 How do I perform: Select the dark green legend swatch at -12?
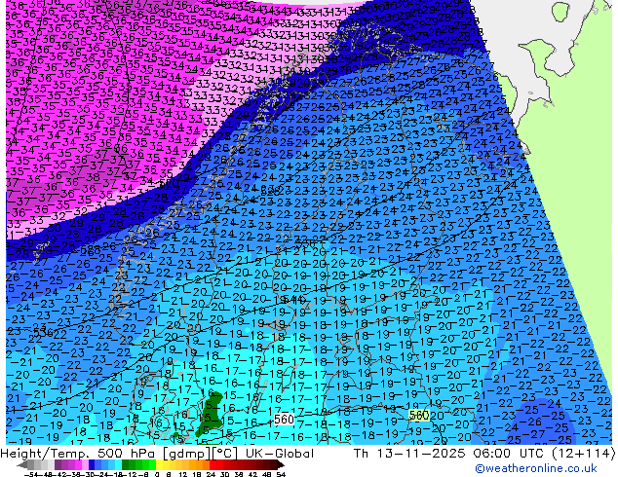[125, 464]
